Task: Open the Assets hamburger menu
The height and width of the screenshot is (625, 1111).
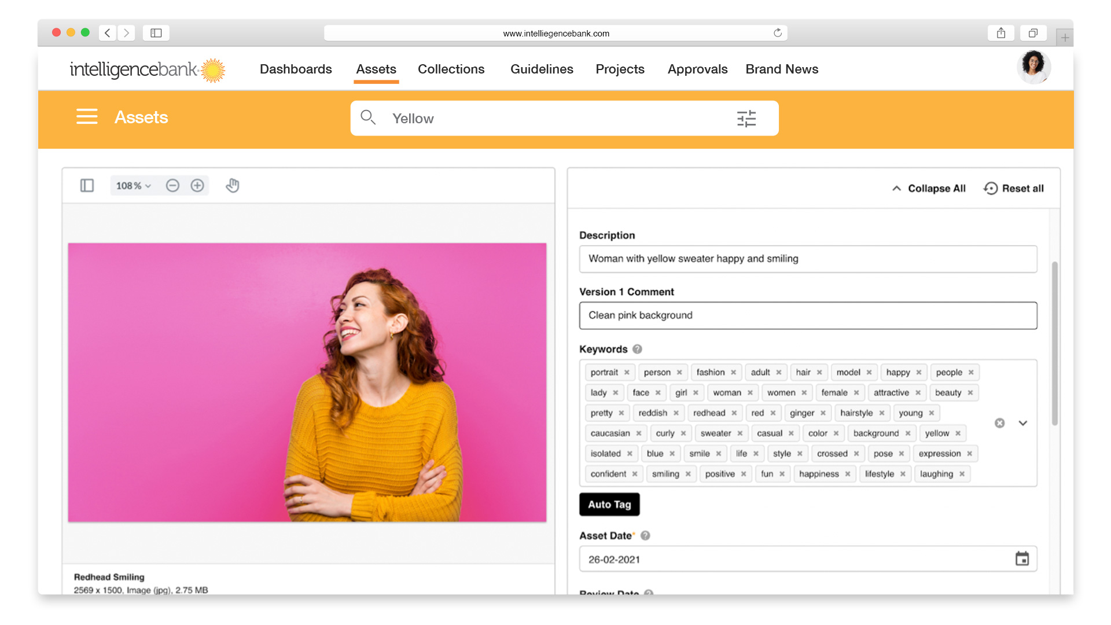Action: [x=87, y=117]
